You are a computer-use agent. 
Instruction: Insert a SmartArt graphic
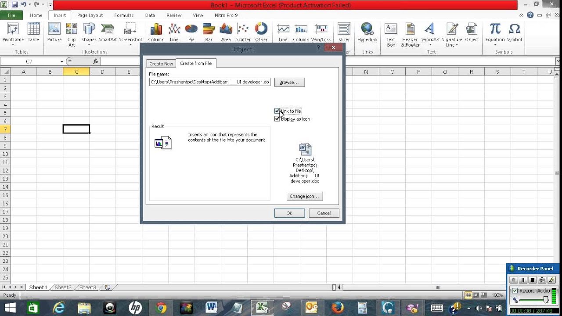point(108,32)
